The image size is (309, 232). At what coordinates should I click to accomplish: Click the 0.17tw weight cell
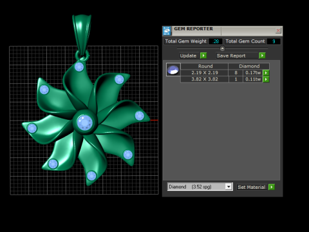click(x=253, y=73)
